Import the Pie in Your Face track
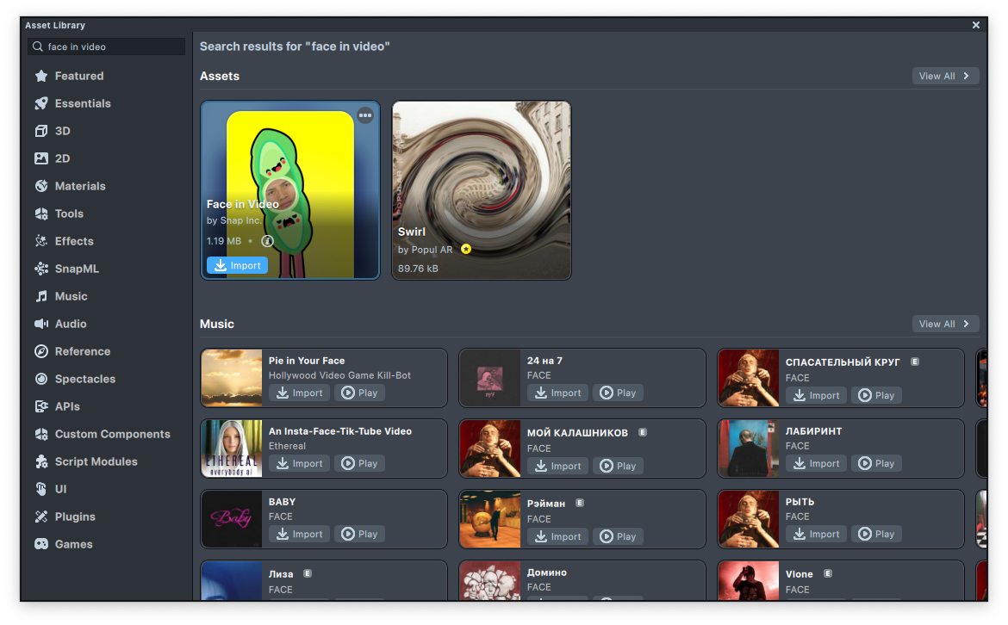 click(299, 393)
